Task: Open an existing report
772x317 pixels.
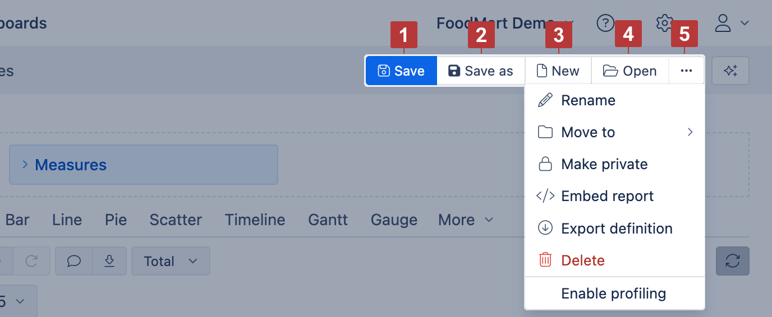Action: 629,71
